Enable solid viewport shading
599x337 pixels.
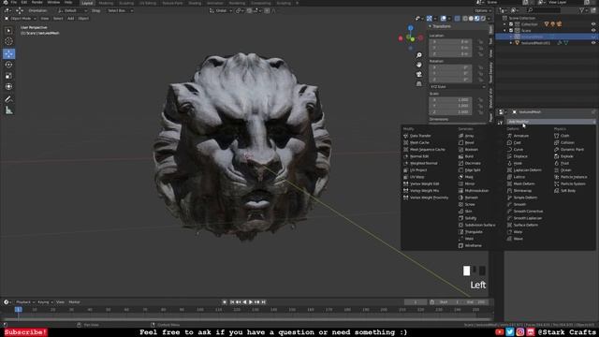(x=471, y=19)
